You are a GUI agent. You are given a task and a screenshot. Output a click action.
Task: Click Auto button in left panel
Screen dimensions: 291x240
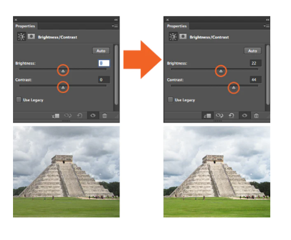coord(101,51)
